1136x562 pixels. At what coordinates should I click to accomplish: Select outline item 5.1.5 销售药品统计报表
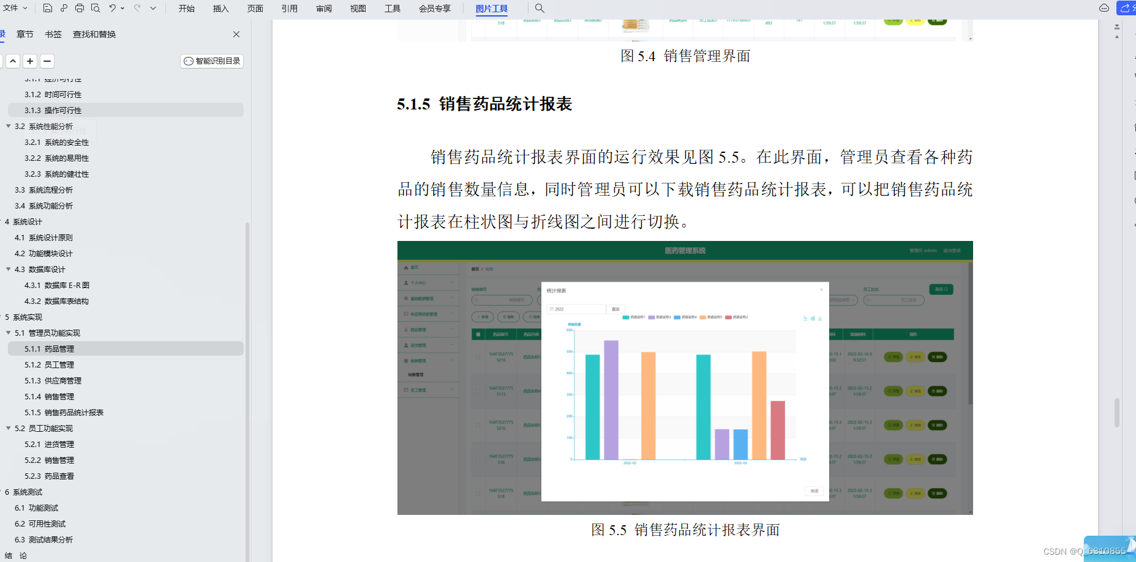[64, 412]
